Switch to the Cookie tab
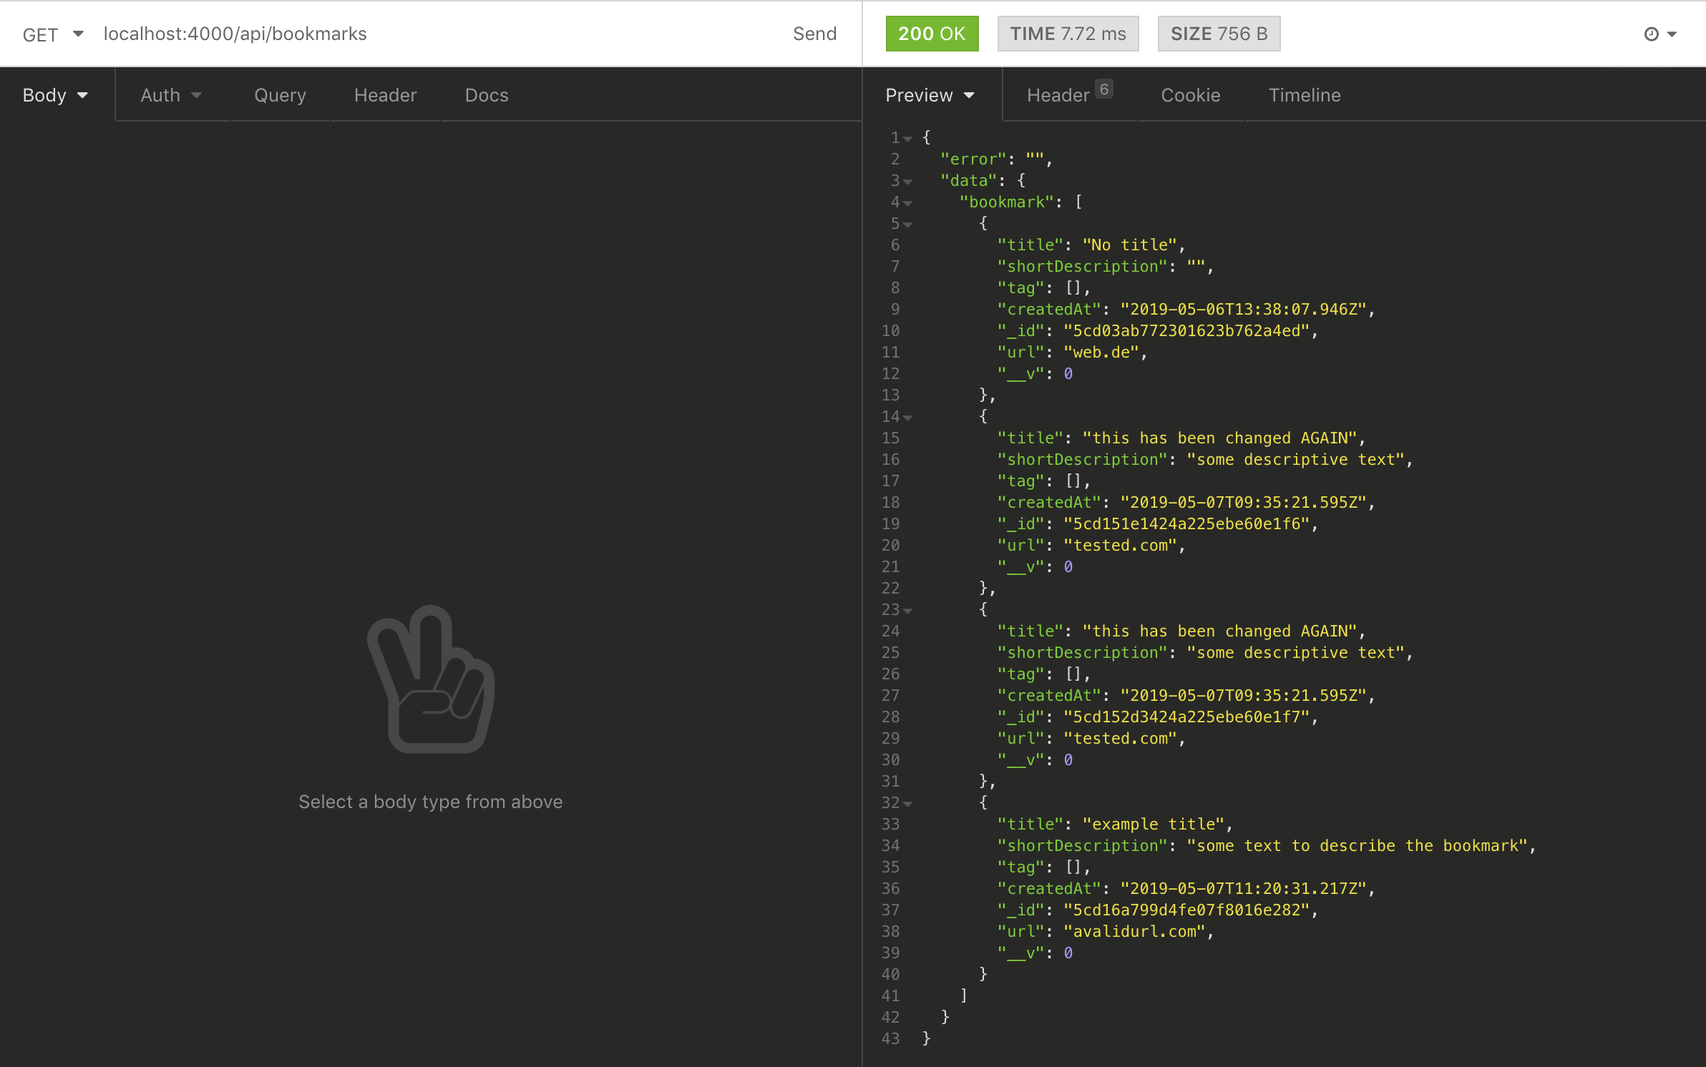This screenshot has height=1067, width=1706. coord(1190,94)
